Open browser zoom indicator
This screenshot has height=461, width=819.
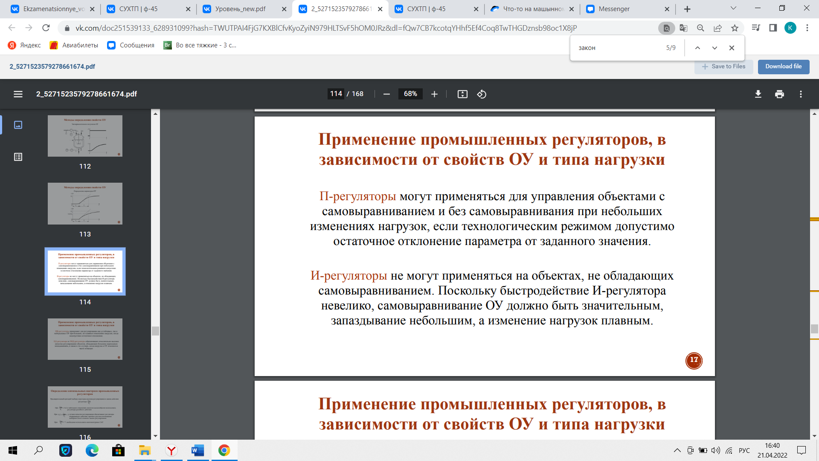tap(700, 28)
